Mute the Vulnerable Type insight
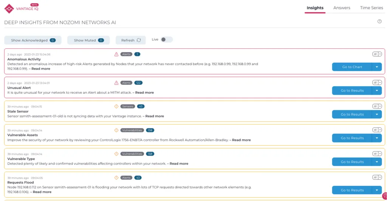The image size is (387, 201). (375, 154)
